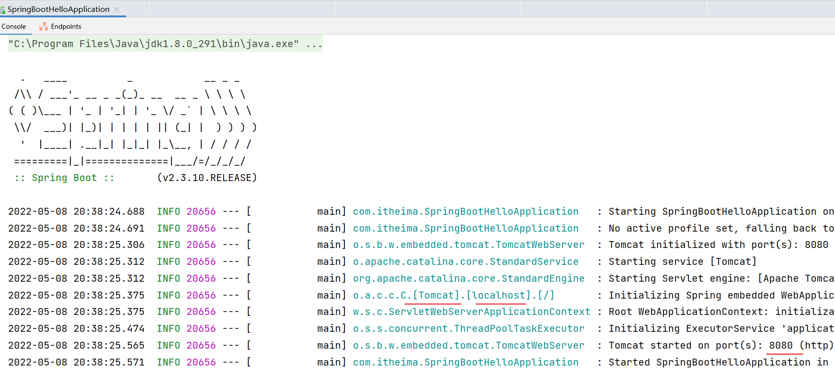Screen dimensions: 835x369
Task: Click message 'Starting SpringBootHelloApplication on'
Action: (722, 211)
